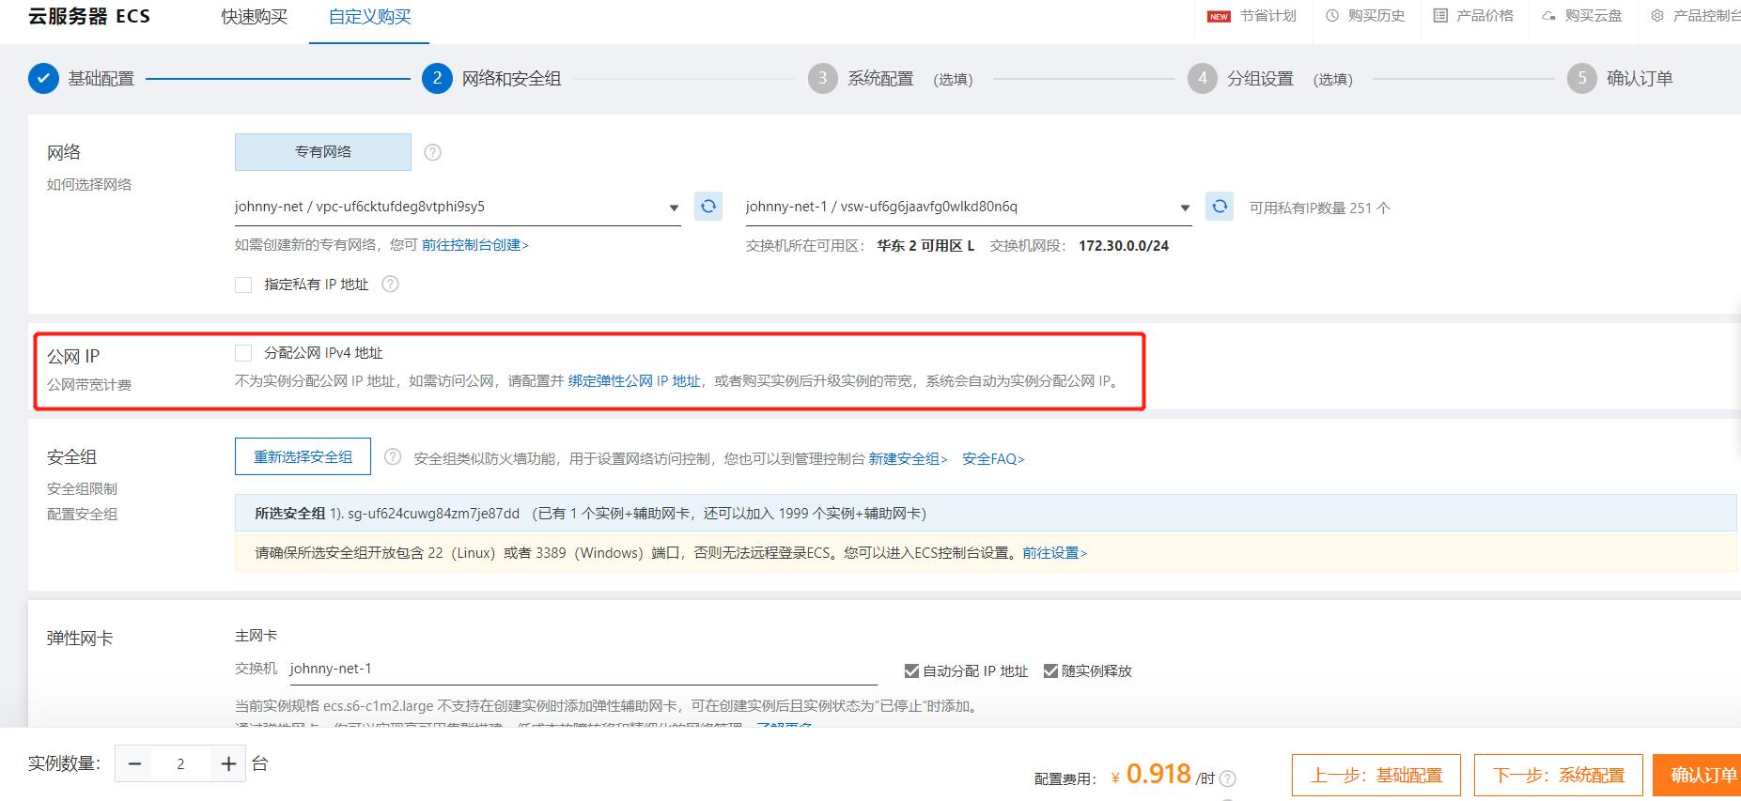The height and width of the screenshot is (801, 1741).
Task: Open help icon next to 专有网络
Action: pos(432,152)
